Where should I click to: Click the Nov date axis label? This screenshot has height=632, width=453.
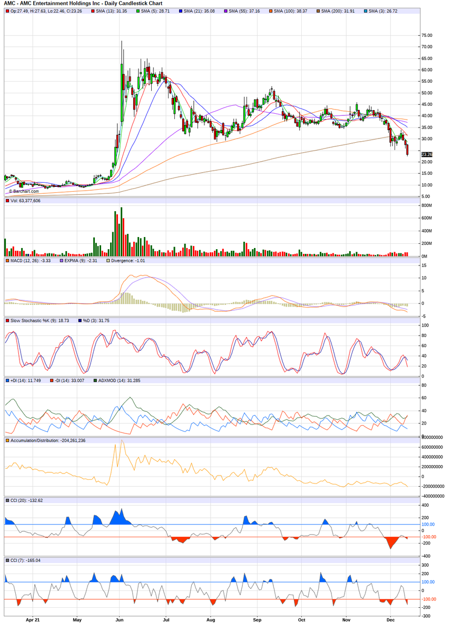tap(346, 621)
